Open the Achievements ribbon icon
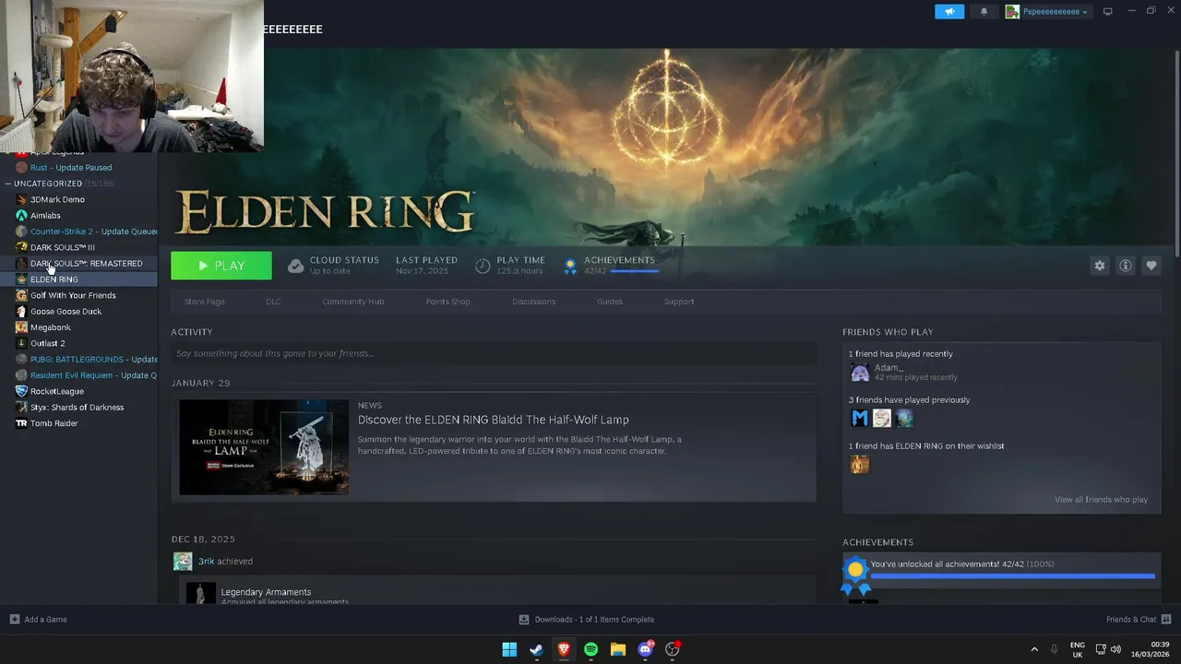This screenshot has height=664, width=1181. [570, 267]
